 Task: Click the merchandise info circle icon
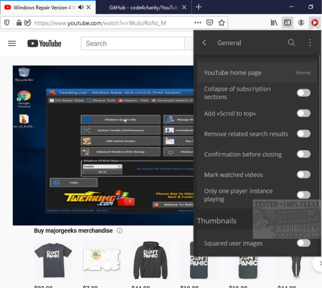(x=119, y=230)
